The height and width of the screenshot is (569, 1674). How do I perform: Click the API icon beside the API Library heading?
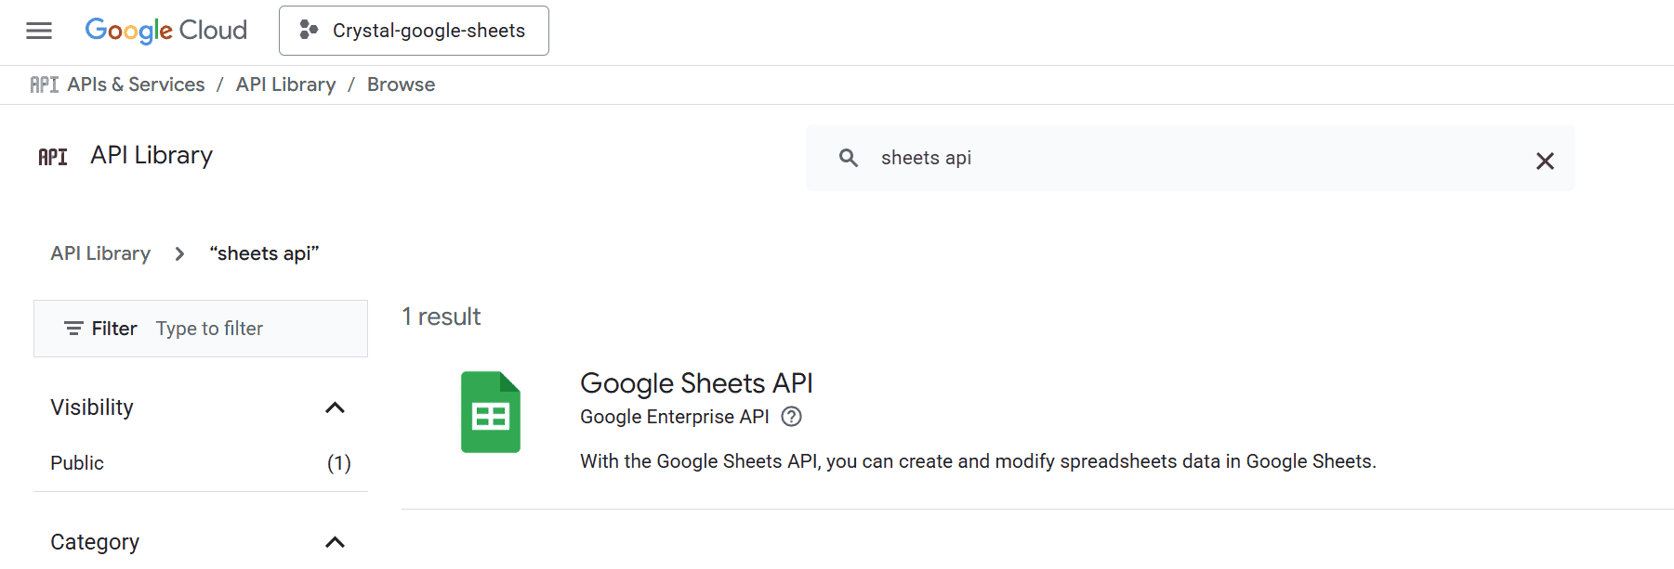(53, 157)
